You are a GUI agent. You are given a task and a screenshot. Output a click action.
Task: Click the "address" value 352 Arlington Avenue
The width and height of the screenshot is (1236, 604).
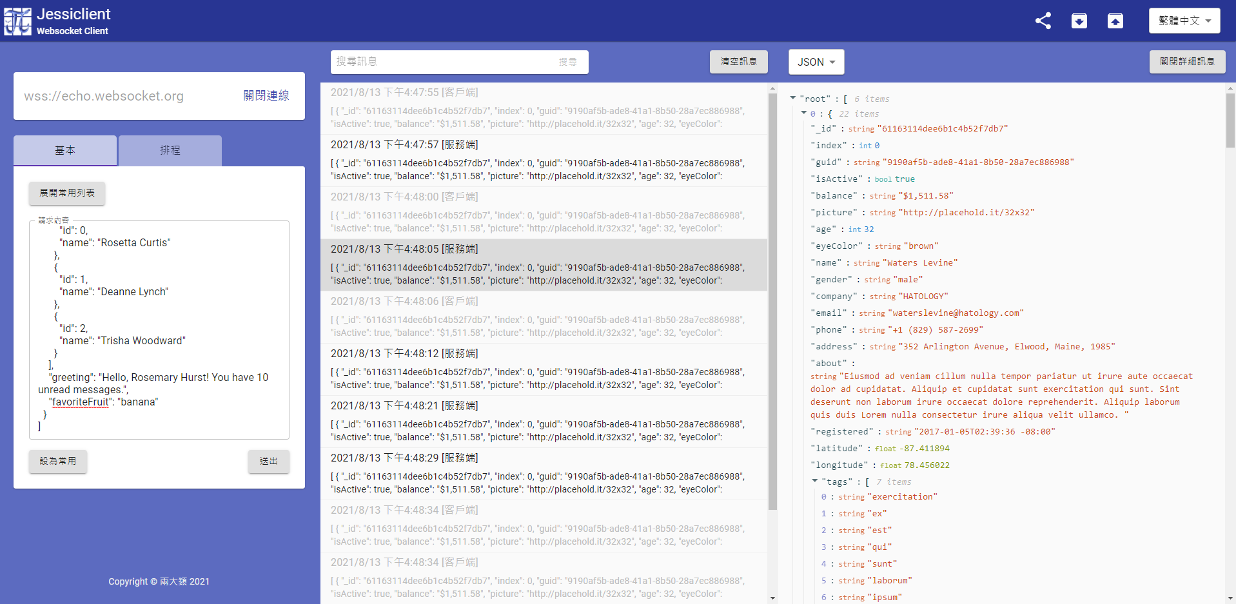click(1007, 347)
